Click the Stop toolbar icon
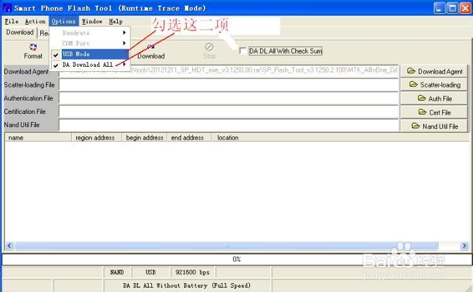 point(209,47)
